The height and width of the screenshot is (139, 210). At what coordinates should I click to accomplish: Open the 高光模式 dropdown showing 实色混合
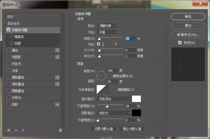click(113, 99)
